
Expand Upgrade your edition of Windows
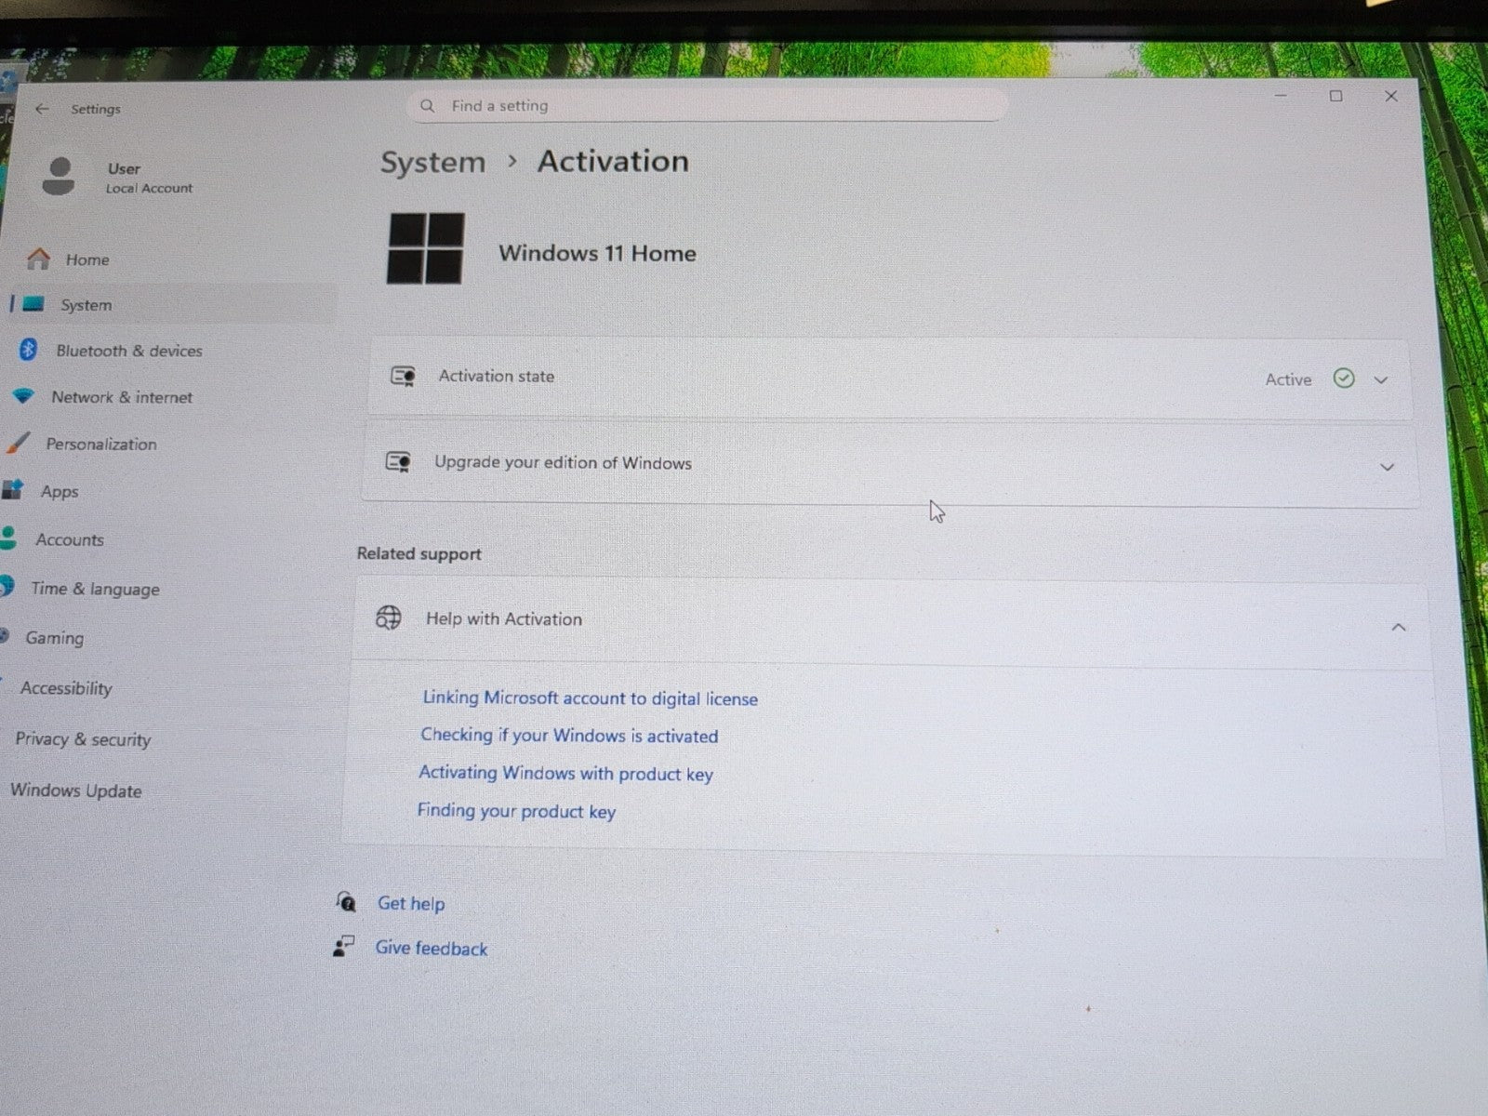1387,467
